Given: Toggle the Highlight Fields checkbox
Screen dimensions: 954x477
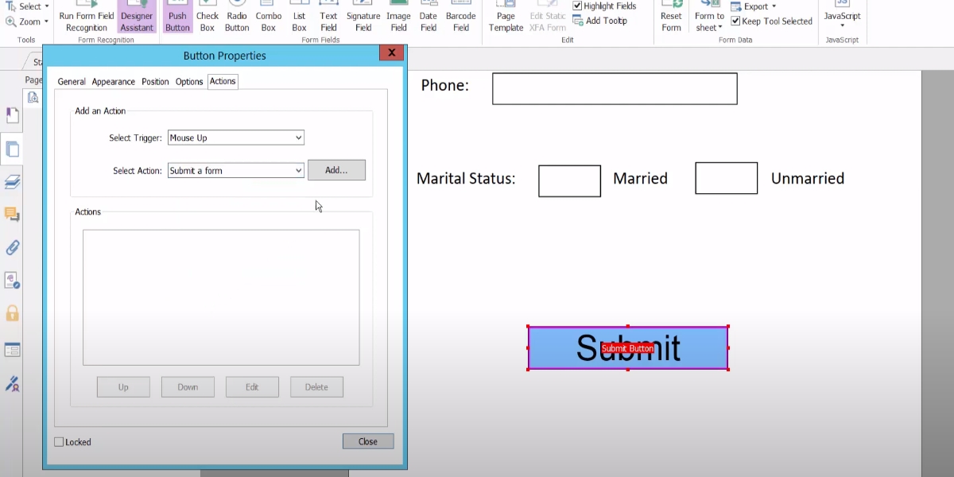Looking at the screenshot, I should [x=578, y=6].
